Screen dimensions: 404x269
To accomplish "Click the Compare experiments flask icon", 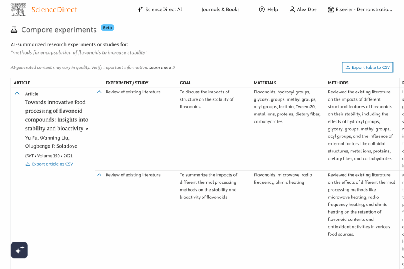I will point(14,30).
